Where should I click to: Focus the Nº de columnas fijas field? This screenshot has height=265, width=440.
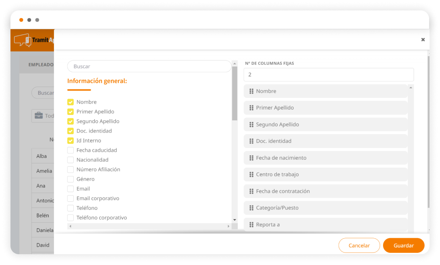pos(329,75)
